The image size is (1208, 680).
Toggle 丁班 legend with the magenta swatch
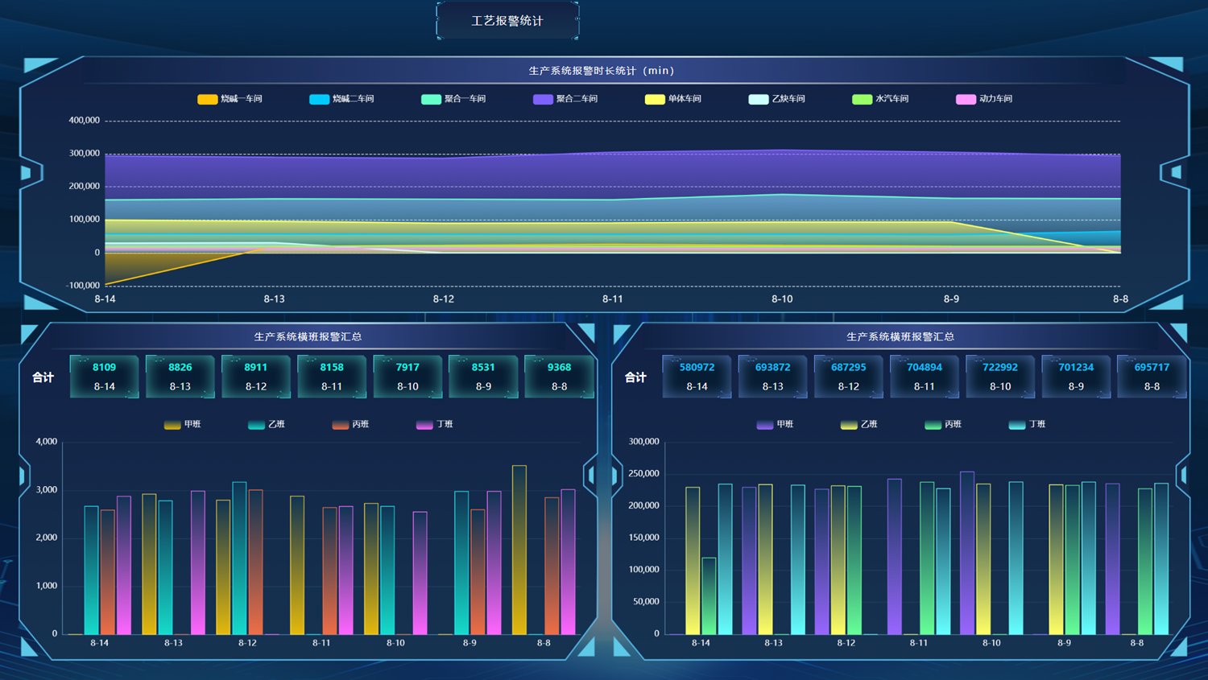(x=435, y=424)
